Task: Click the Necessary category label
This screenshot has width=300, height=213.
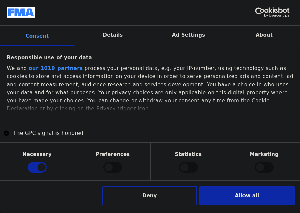Action: [37, 154]
